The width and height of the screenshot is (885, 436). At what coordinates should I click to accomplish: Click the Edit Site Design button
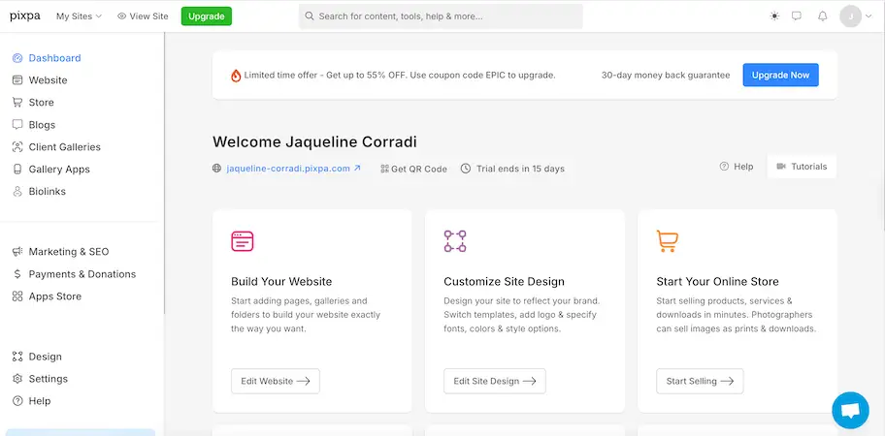tap(495, 382)
